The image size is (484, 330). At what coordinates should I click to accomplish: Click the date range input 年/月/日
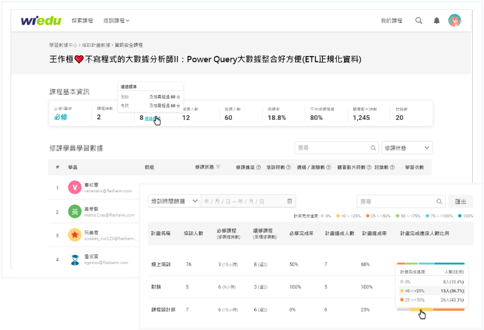tap(248, 201)
